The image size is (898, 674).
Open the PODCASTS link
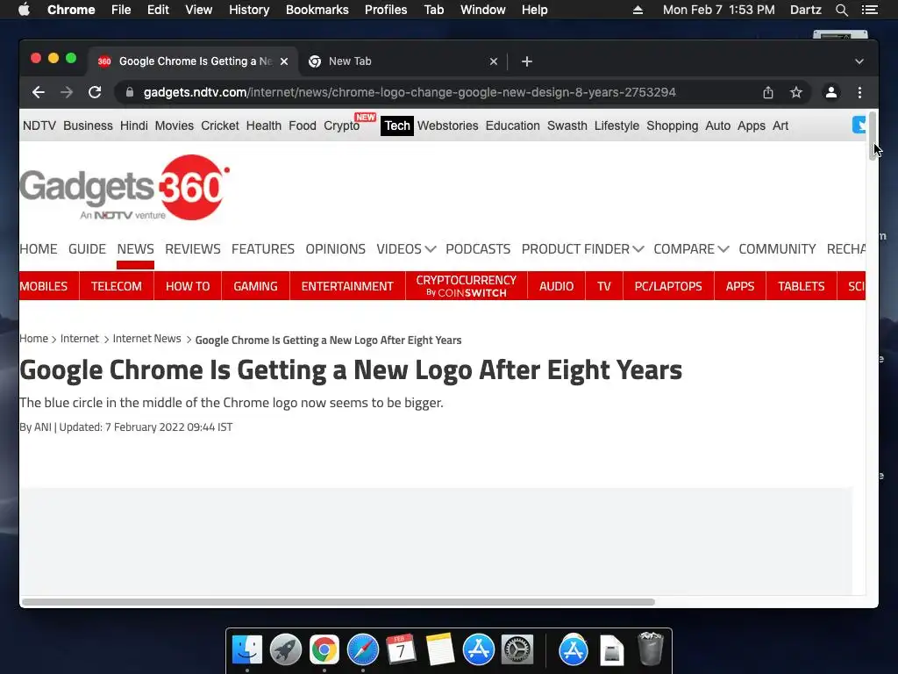(x=478, y=249)
